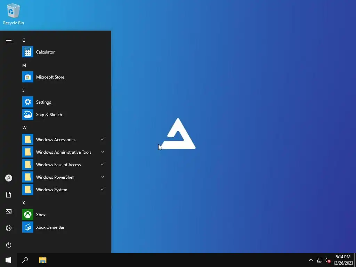
Task: Click the Windows Accessories folder icon
Action: [28, 139]
